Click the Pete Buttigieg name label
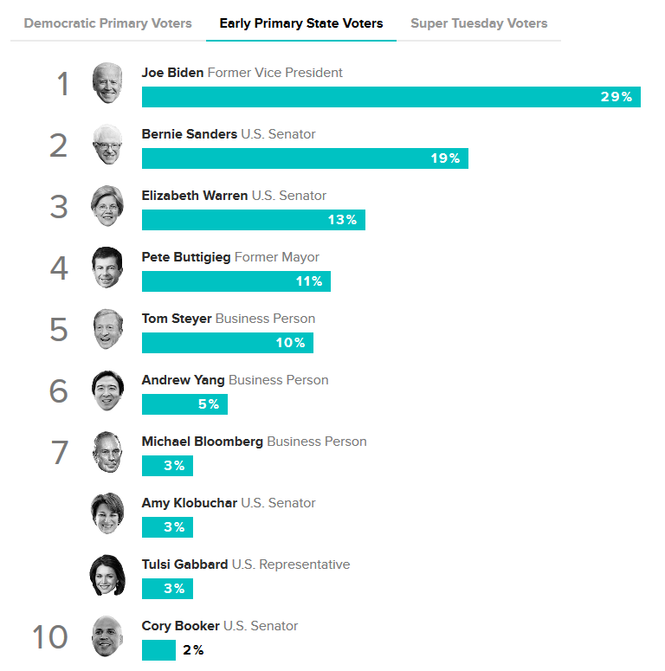665x671 pixels. 186,257
